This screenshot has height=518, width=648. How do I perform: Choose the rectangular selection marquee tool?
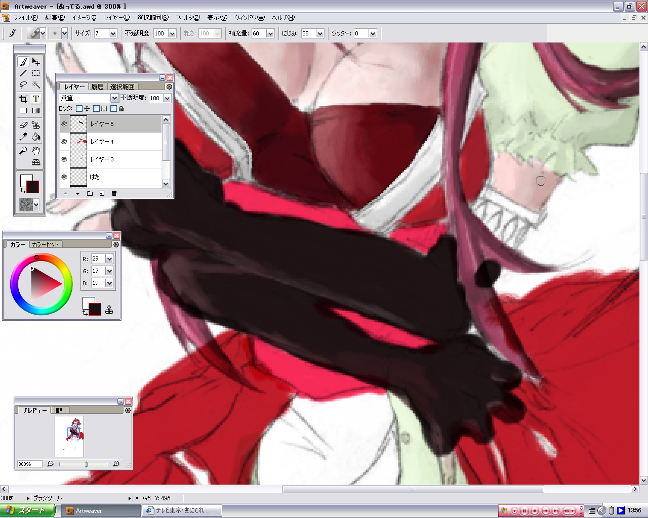click(36, 73)
